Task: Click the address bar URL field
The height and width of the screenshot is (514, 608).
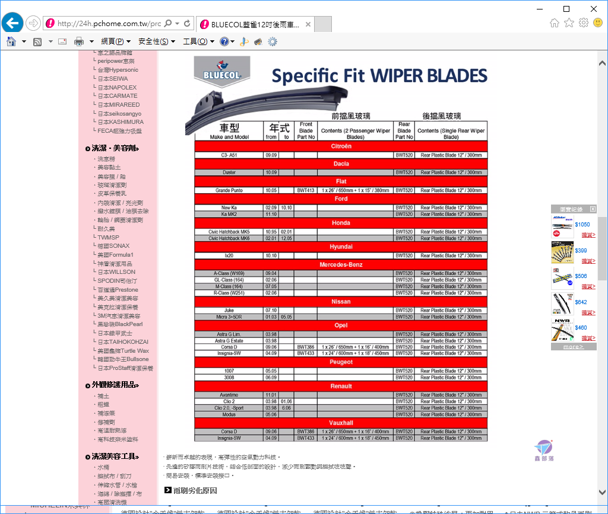Action: (x=109, y=24)
